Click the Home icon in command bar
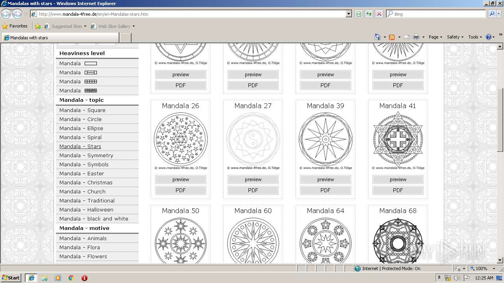Image resolution: width=504 pixels, height=283 pixels. pos(377,37)
